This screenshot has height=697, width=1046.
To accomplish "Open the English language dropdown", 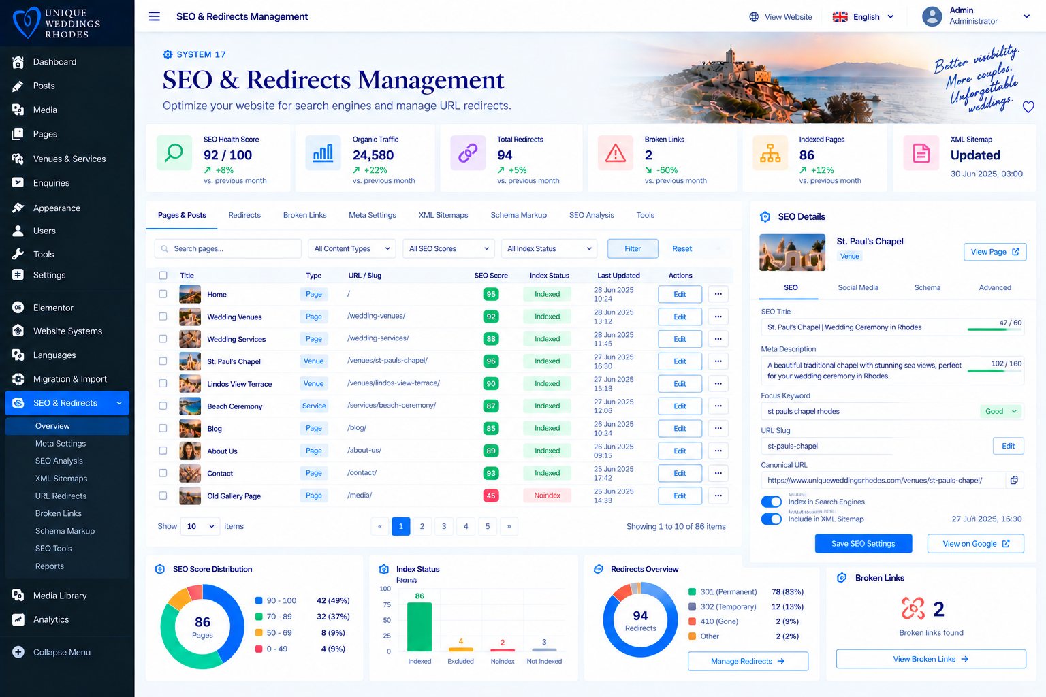I will pos(863,17).
